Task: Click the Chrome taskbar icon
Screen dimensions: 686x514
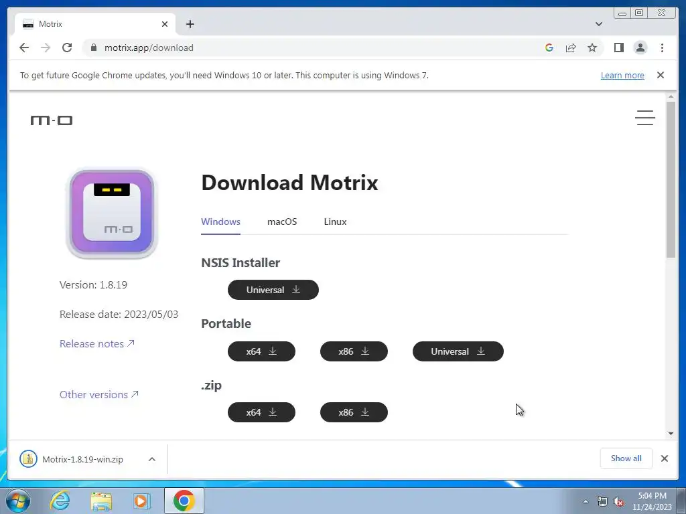Action: click(184, 501)
